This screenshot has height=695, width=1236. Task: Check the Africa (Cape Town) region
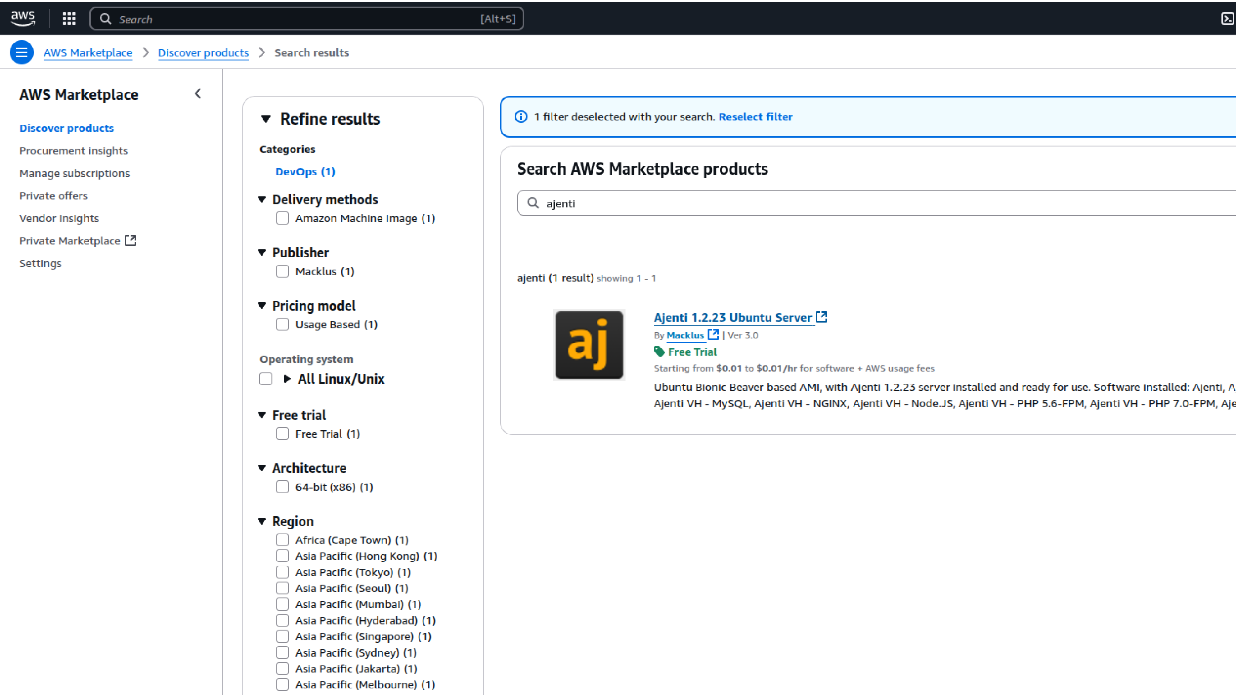pyautogui.click(x=283, y=540)
